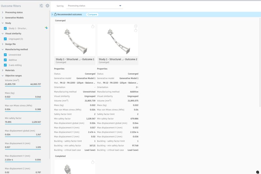Click the Volume range slider bar

click(23, 86)
